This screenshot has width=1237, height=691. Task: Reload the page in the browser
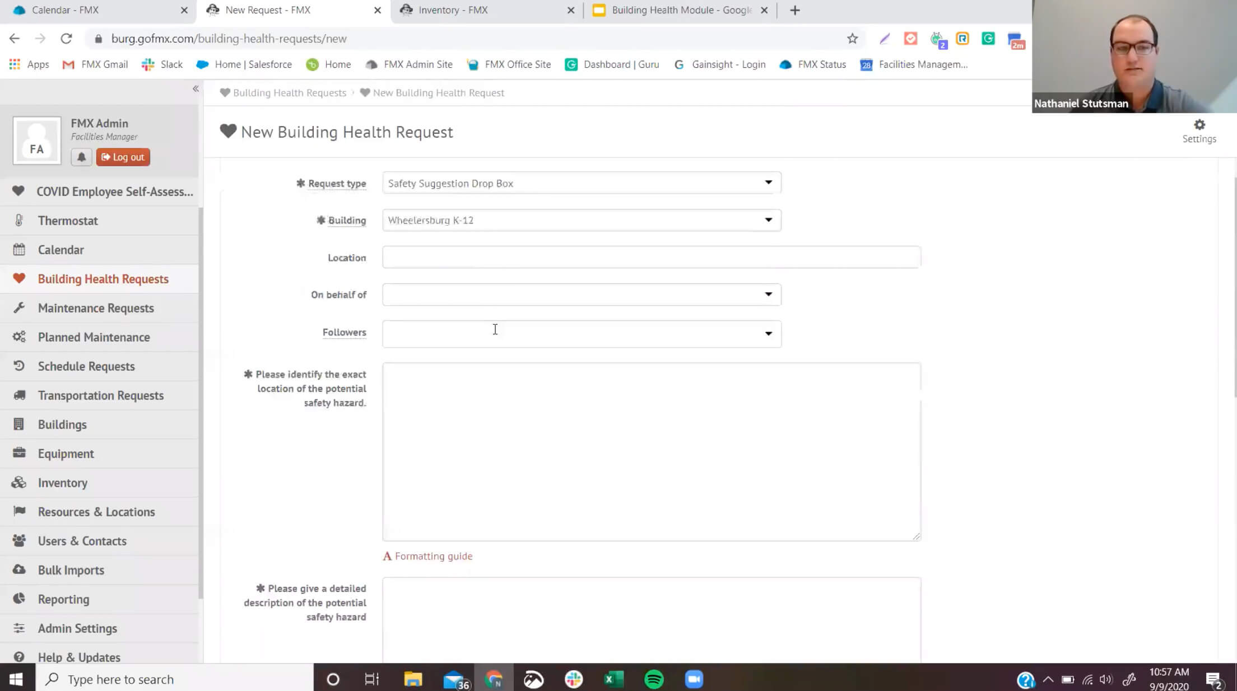tap(66, 39)
